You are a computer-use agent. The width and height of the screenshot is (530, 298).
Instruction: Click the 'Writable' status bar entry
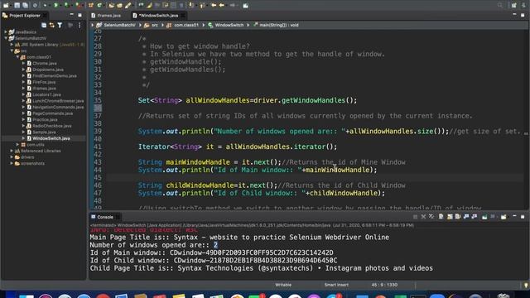283,285
